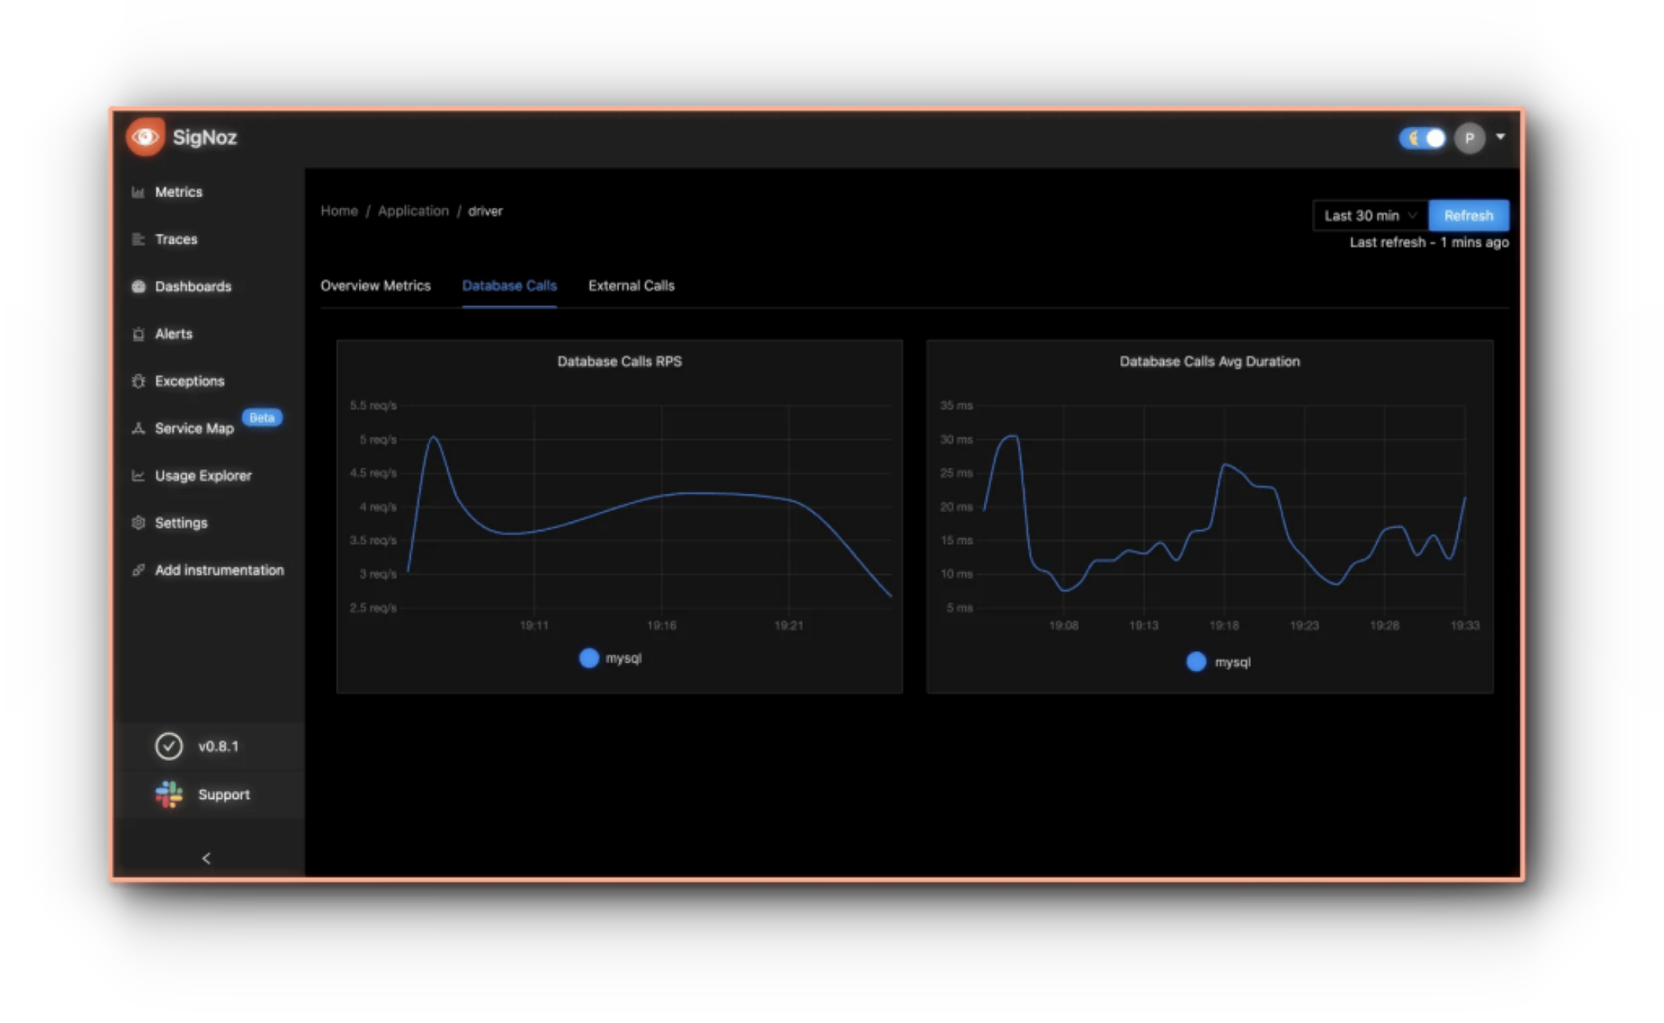Click the Application breadcrumb link
This screenshot has height=1023, width=1664.
point(413,211)
